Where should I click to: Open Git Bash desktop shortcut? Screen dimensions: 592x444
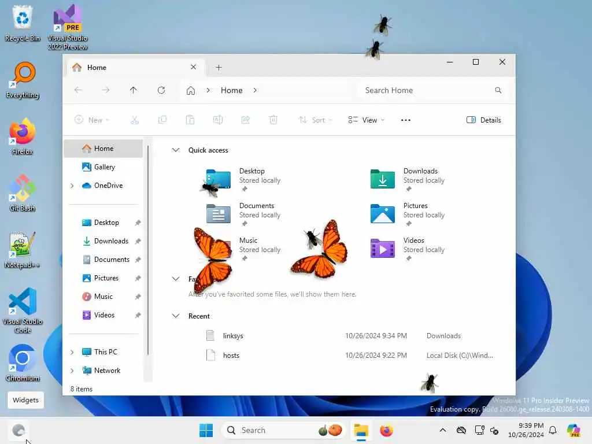point(23,193)
